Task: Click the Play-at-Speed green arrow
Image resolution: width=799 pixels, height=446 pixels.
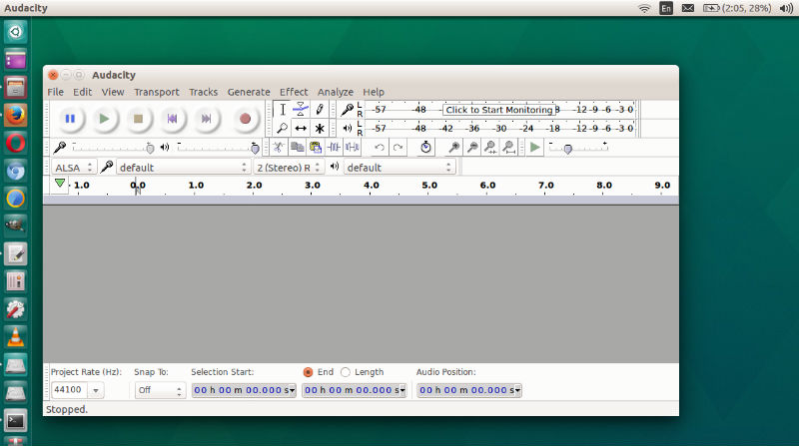Action: [x=534, y=148]
